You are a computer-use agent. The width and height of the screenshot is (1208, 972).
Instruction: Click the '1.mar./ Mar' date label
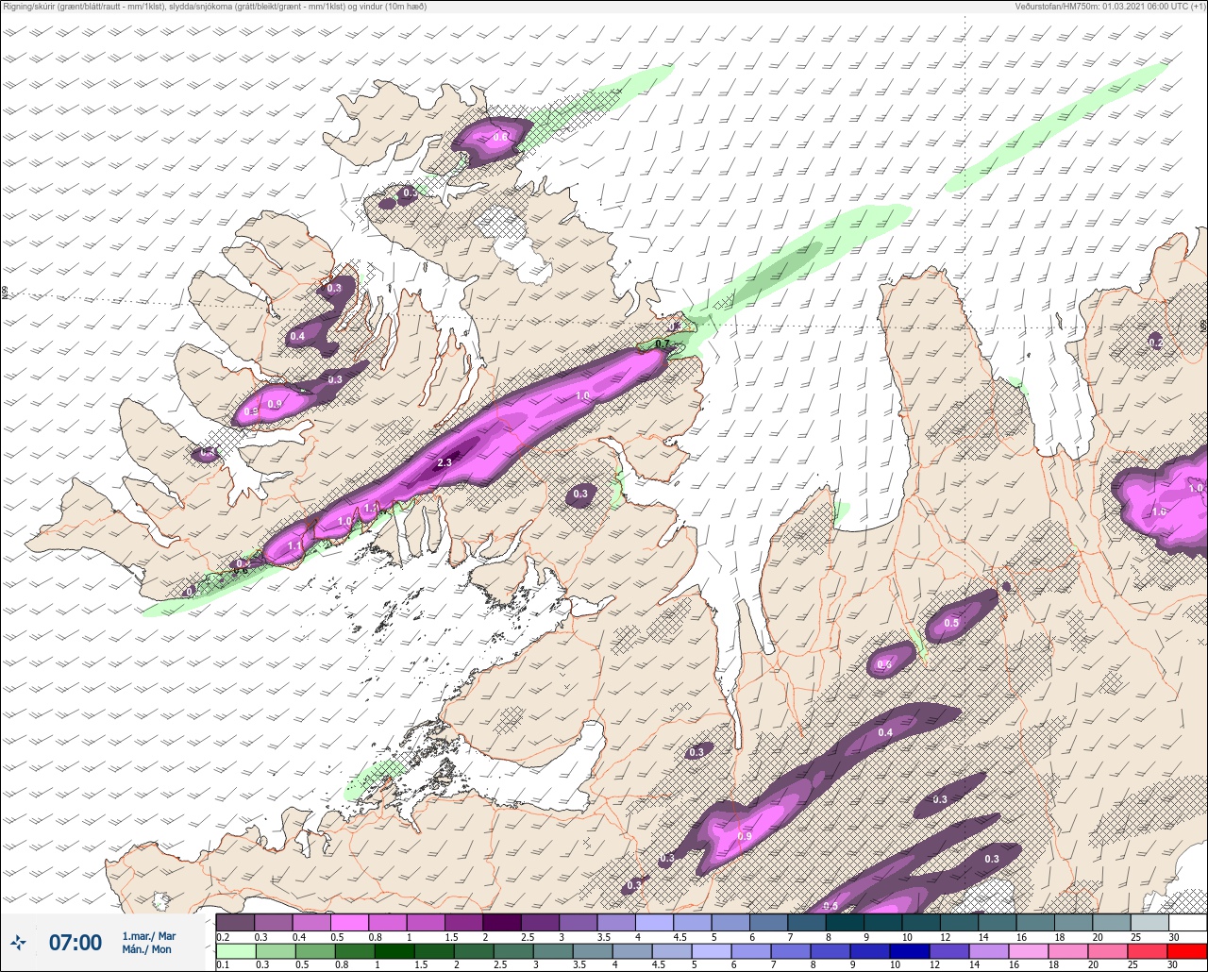pos(148,935)
